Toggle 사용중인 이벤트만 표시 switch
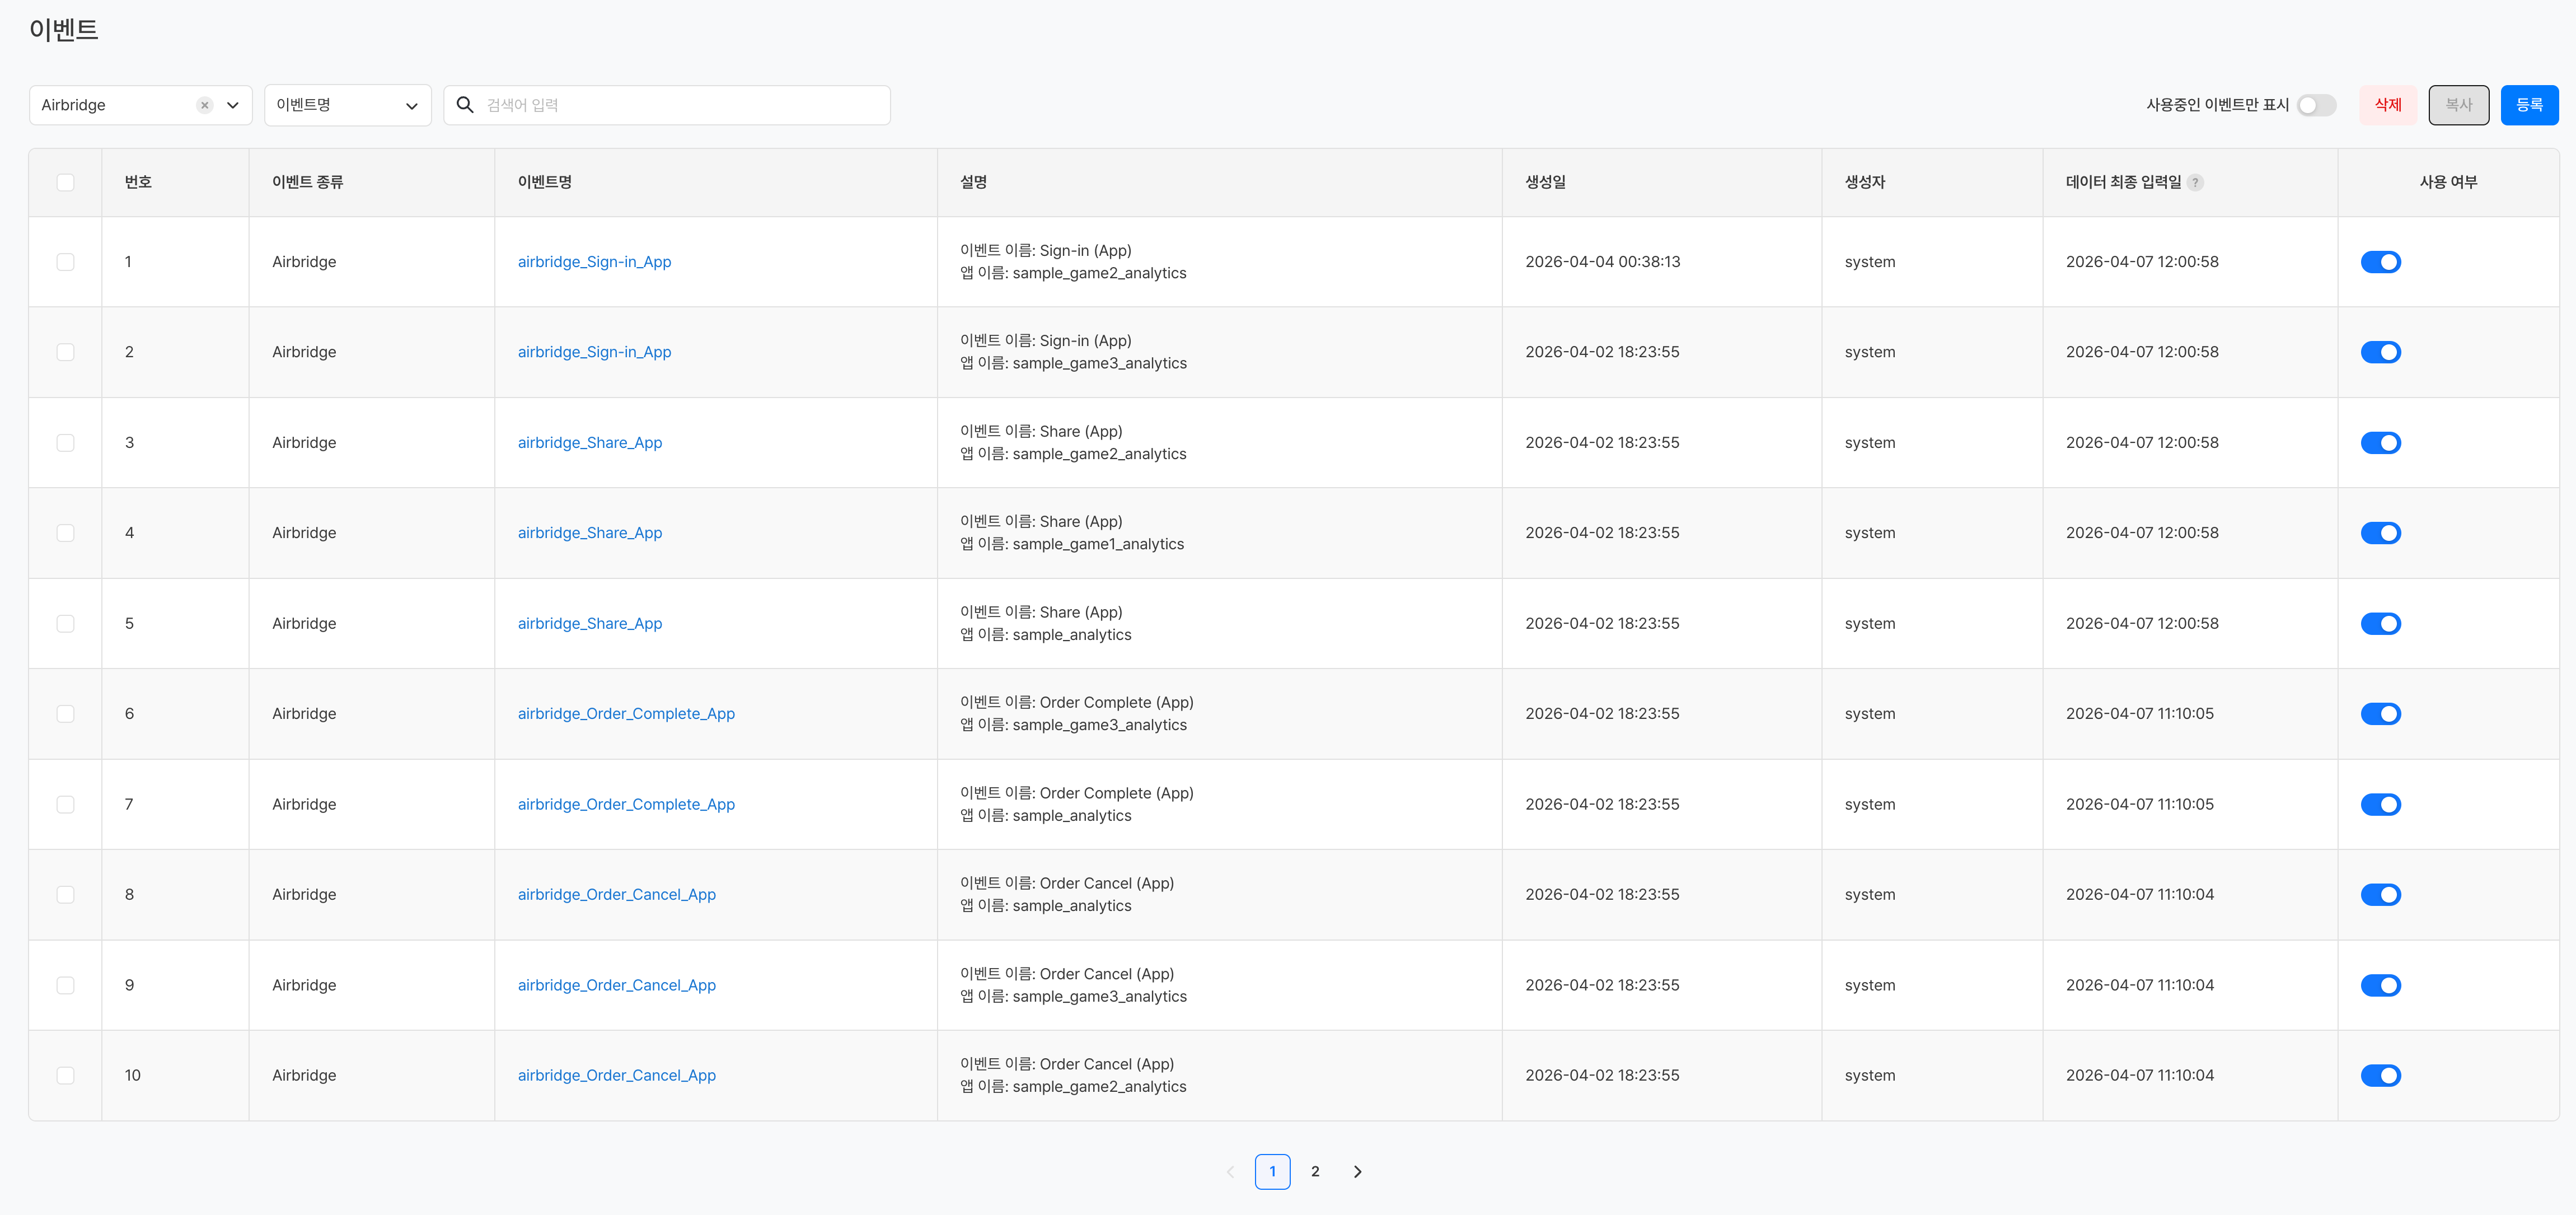The image size is (2576, 1215). click(2316, 105)
